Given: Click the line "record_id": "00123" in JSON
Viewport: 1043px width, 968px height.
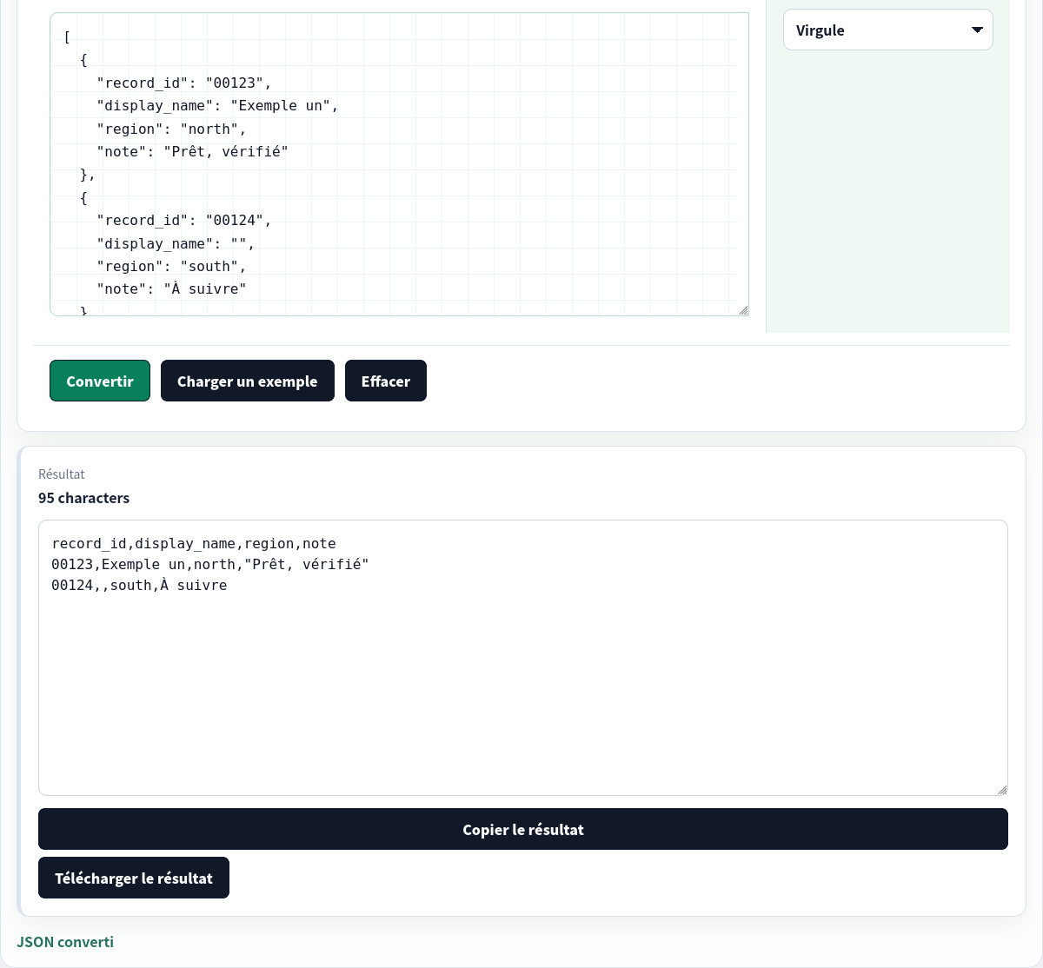Looking at the screenshot, I should coord(184,83).
